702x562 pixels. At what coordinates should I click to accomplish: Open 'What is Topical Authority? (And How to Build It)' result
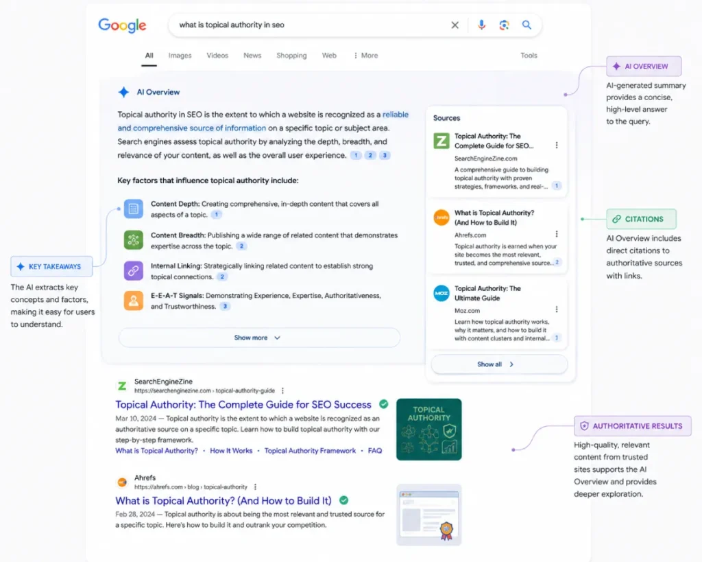tap(223, 501)
